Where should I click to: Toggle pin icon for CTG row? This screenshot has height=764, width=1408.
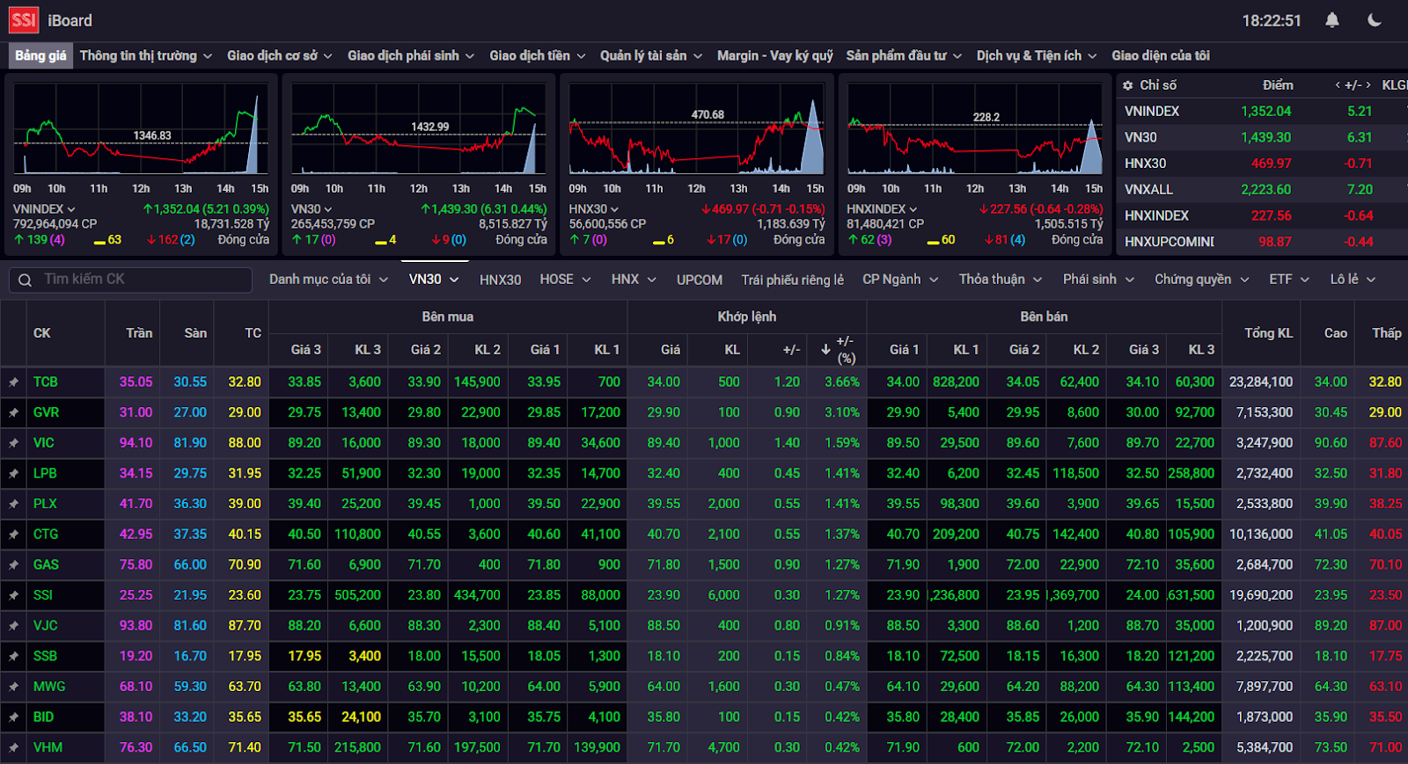tap(13, 535)
